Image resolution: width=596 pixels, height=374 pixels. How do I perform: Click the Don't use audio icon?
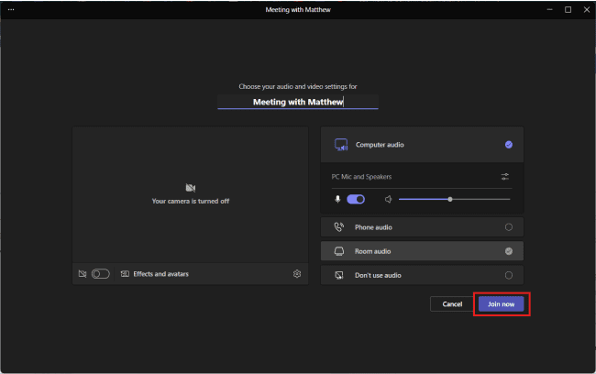tap(339, 275)
